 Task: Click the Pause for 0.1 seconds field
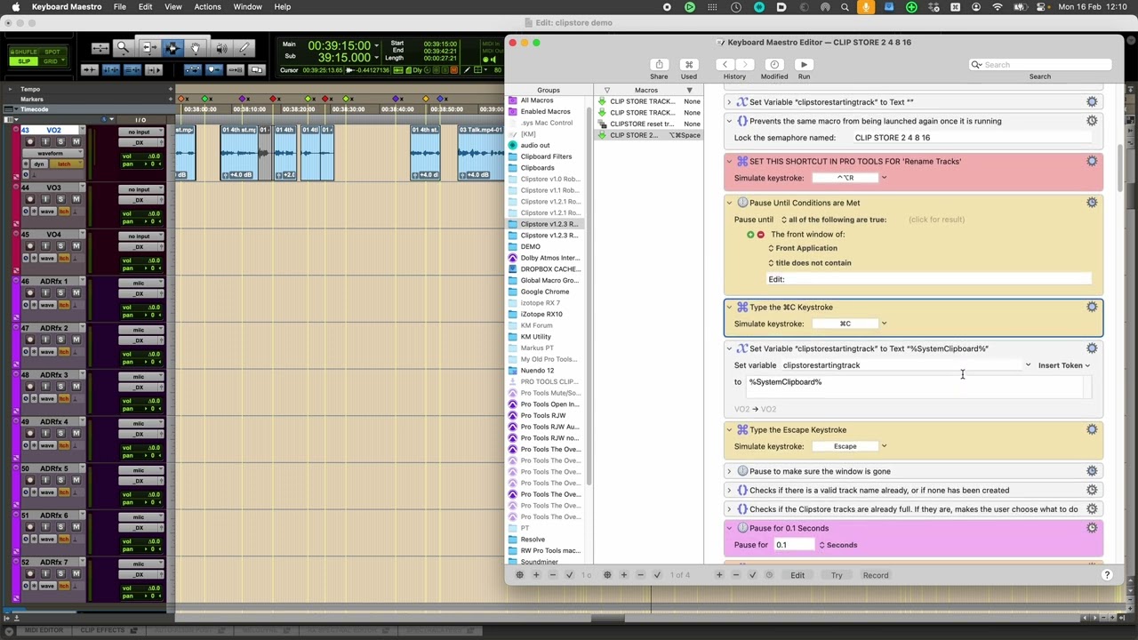point(793,545)
